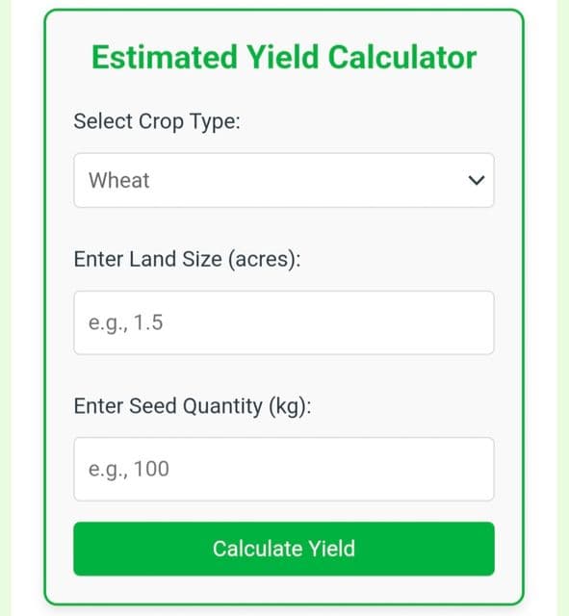Submit the form with the green Calculate Yield button

pyautogui.click(x=284, y=549)
